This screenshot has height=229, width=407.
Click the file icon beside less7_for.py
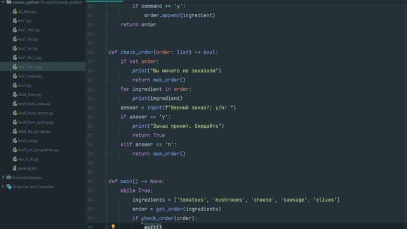[x=15, y=39]
